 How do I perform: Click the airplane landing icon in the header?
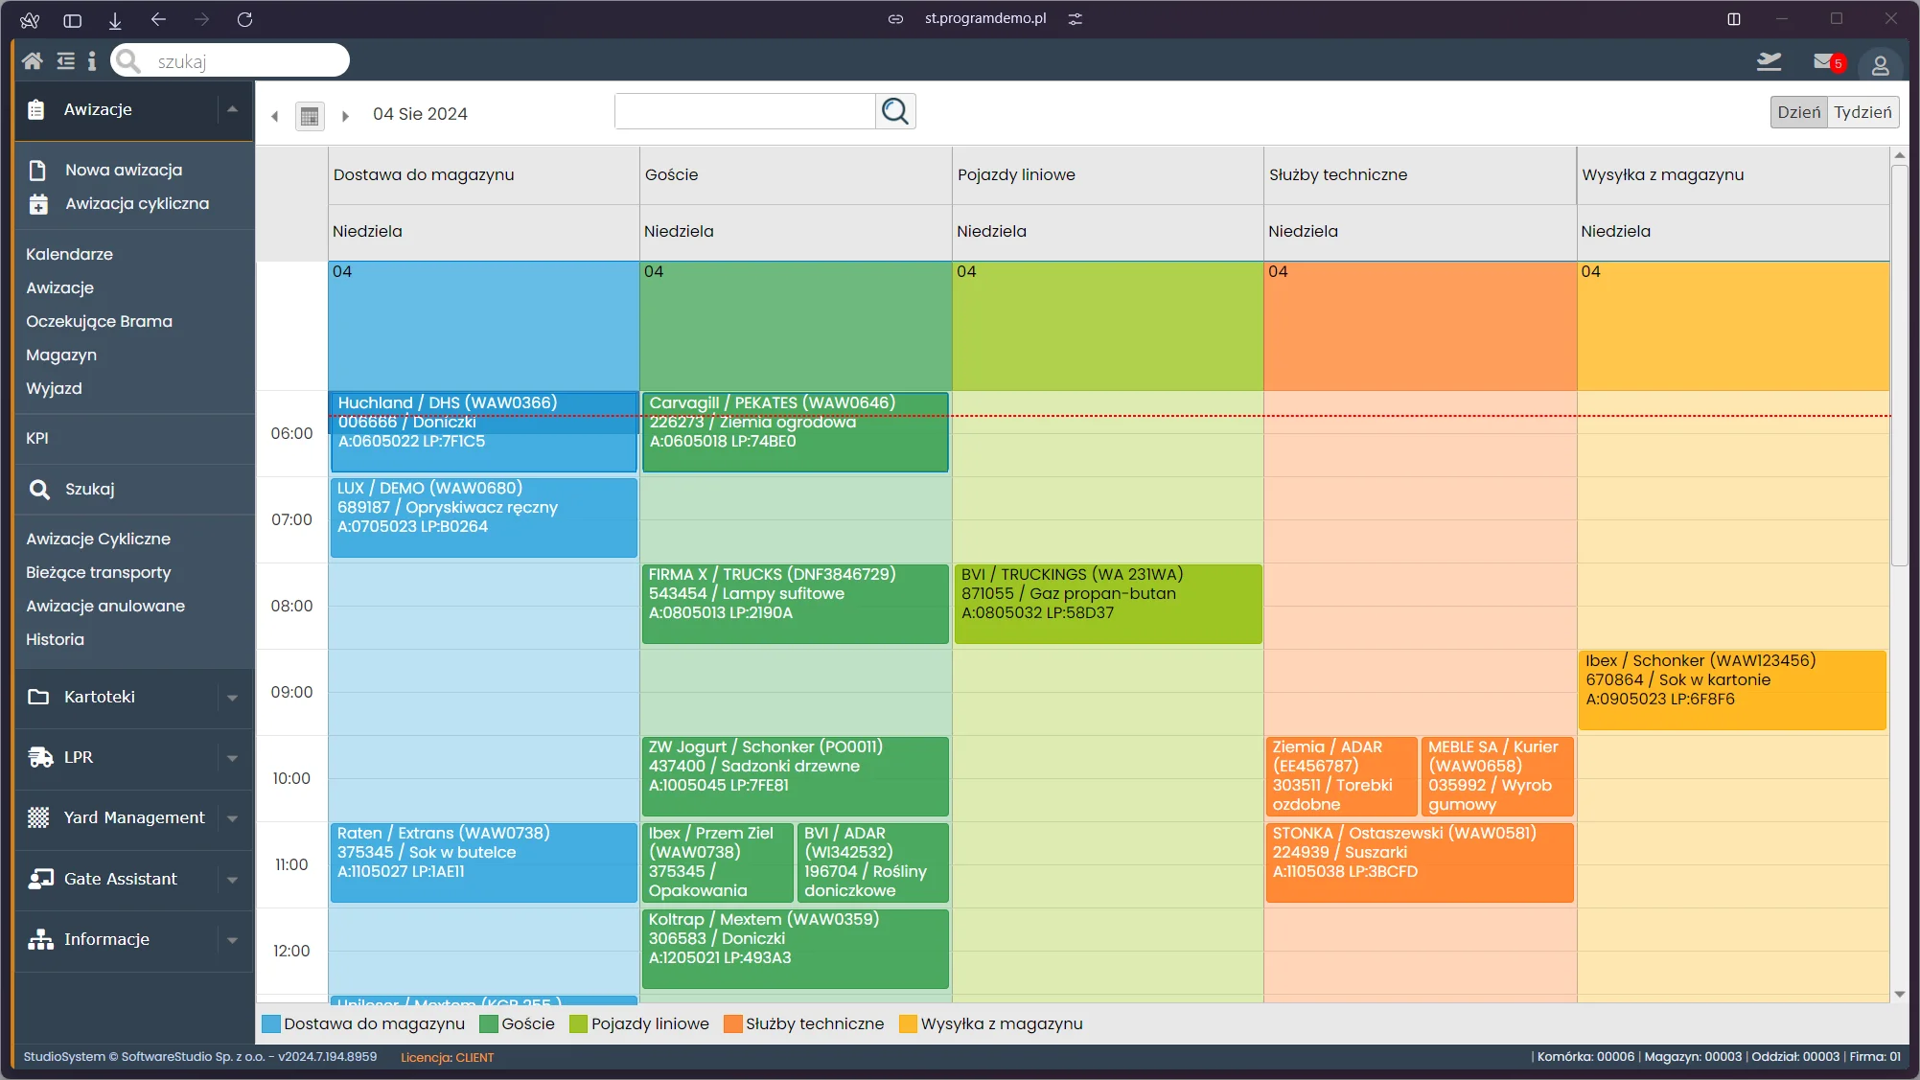pyautogui.click(x=1769, y=61)
